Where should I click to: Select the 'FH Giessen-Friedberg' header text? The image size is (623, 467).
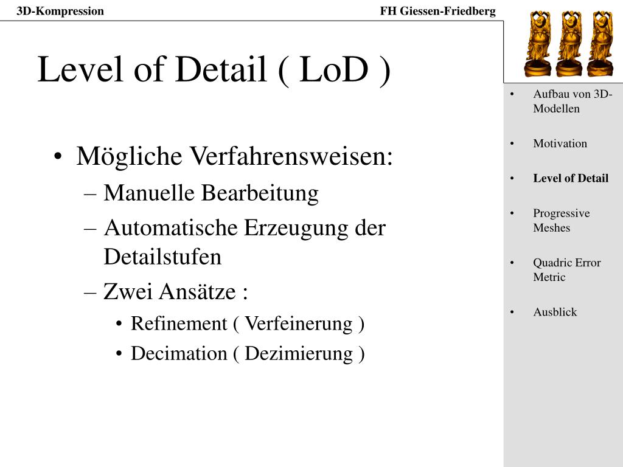tap(438, 11)
